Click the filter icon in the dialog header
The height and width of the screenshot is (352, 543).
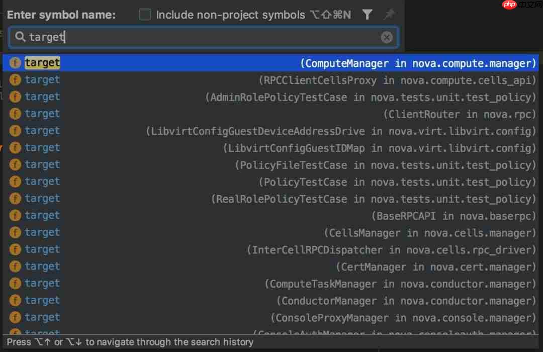click(368, 15)
